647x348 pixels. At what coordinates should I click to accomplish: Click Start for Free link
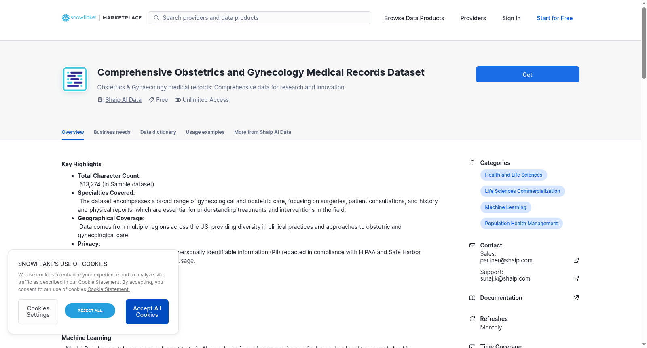click(x=554, y=18)
